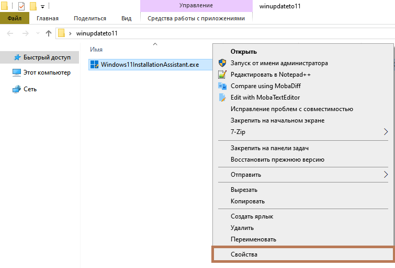Viewport: 395px width, 268px height.
Task: Open the recent locations dropdown arrow
Action: 38,33
